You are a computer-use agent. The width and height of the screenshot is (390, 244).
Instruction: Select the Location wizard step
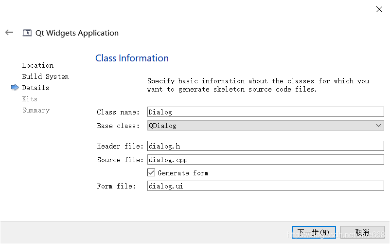click(38, 65)
